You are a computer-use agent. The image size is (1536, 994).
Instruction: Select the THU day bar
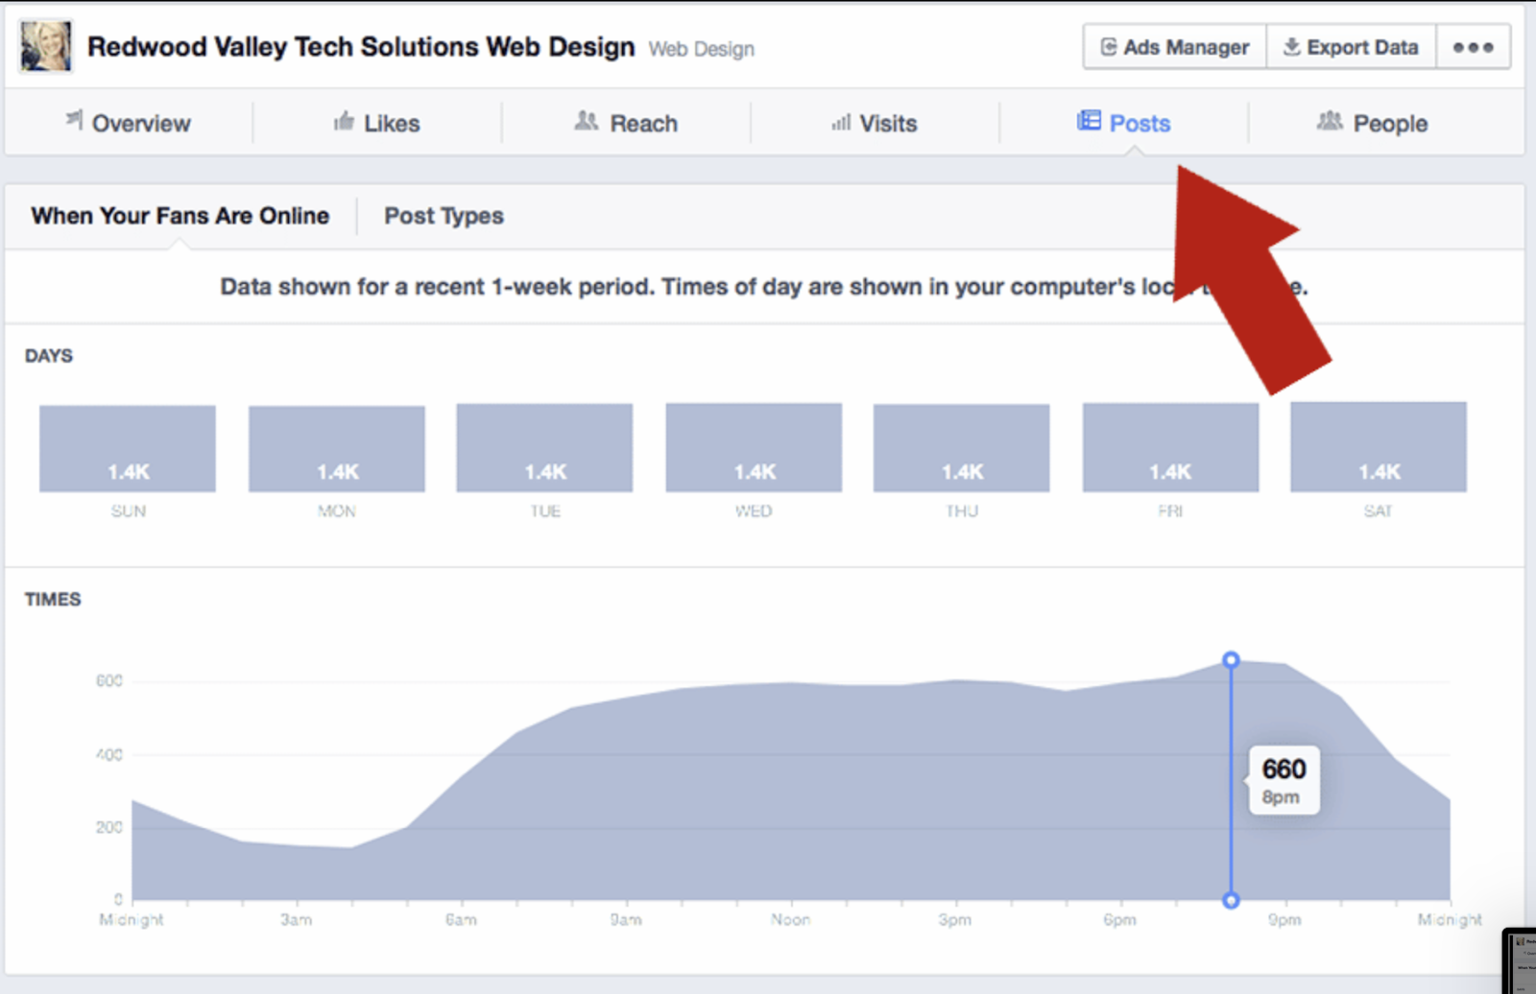point(961,448)
